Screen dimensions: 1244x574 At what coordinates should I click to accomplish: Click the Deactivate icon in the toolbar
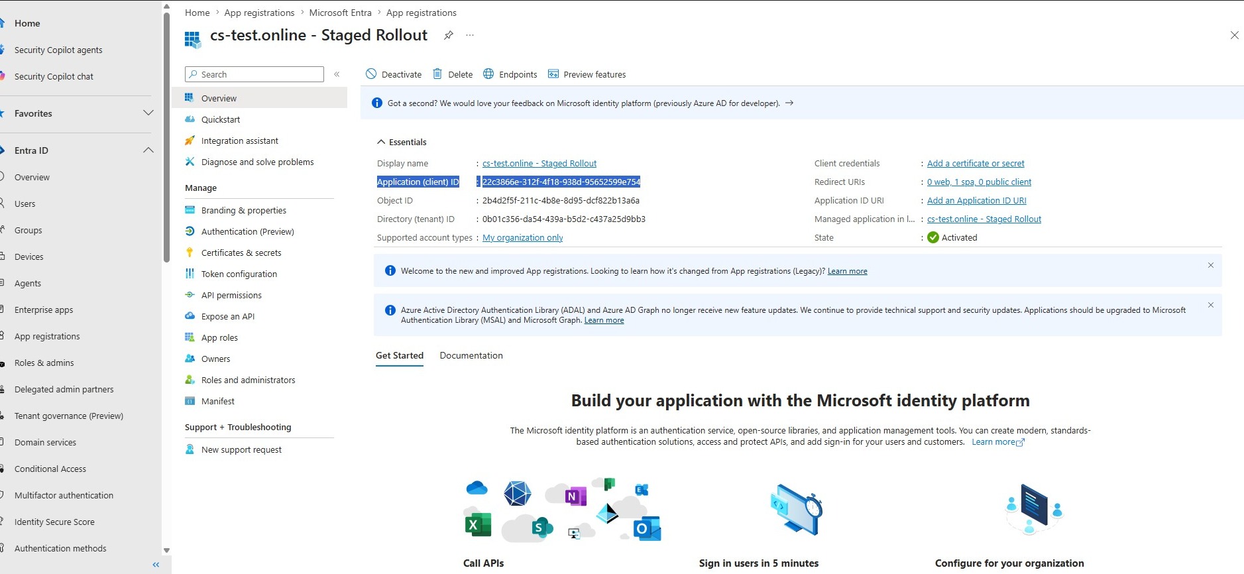pyautogui.click(x=371, y=74)
